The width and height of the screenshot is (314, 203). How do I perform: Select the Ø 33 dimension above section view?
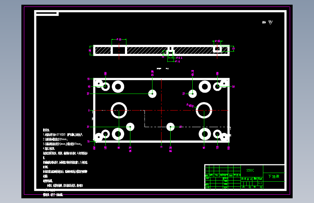[x=119, y=39]
